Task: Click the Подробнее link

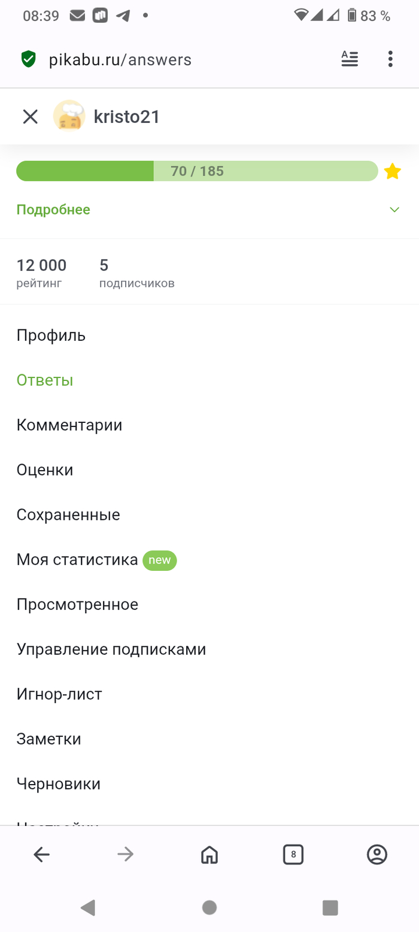Action: (53, 210)
